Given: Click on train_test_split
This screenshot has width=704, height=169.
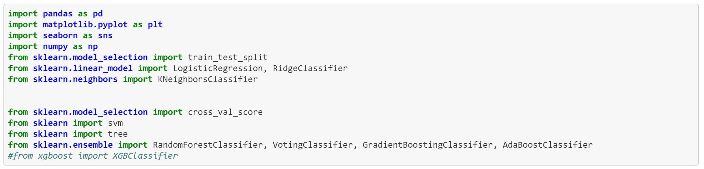Looking at the screenshot, I should 227,58.
